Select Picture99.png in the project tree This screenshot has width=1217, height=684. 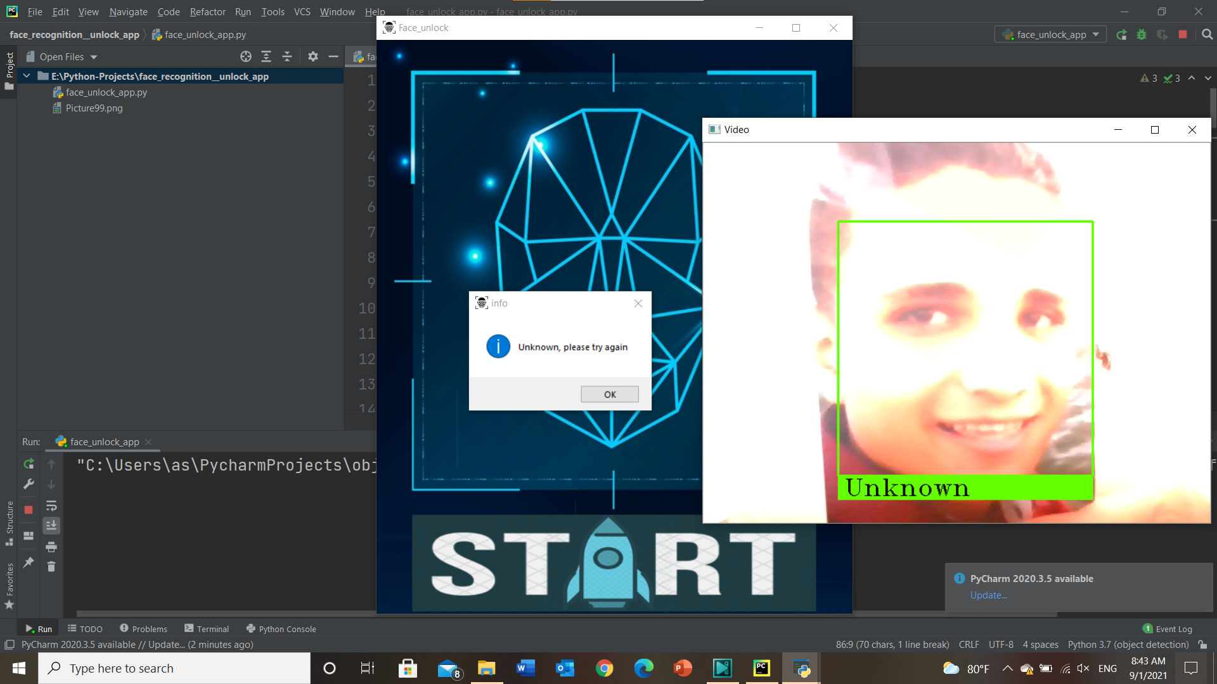[94, 108]
